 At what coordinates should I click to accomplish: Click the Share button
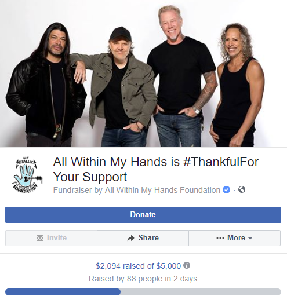143,238
